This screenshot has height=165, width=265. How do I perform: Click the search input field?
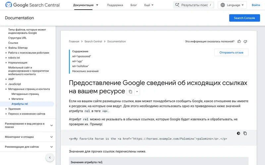[194, 5]
